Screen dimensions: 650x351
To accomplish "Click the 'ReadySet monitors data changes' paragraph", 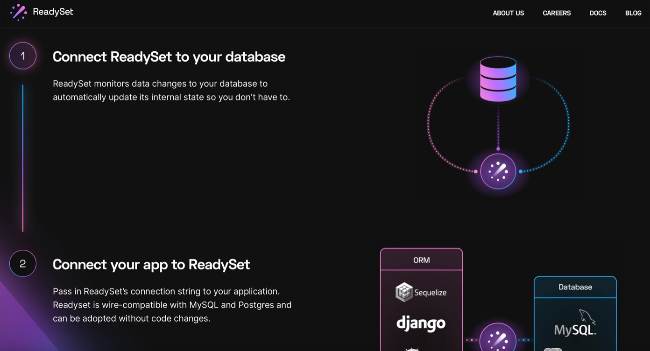I will click(x=171, y=91).
